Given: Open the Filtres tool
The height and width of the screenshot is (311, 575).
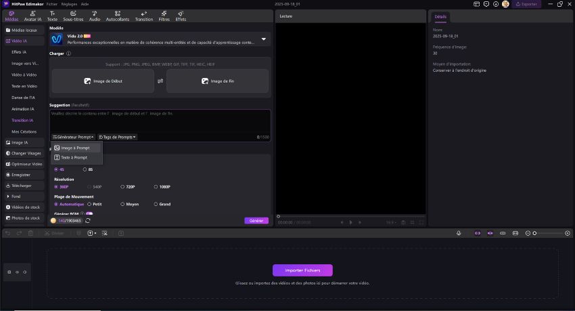Looking at the screenshot, I should pyautogui.click(x=164, y=16).
